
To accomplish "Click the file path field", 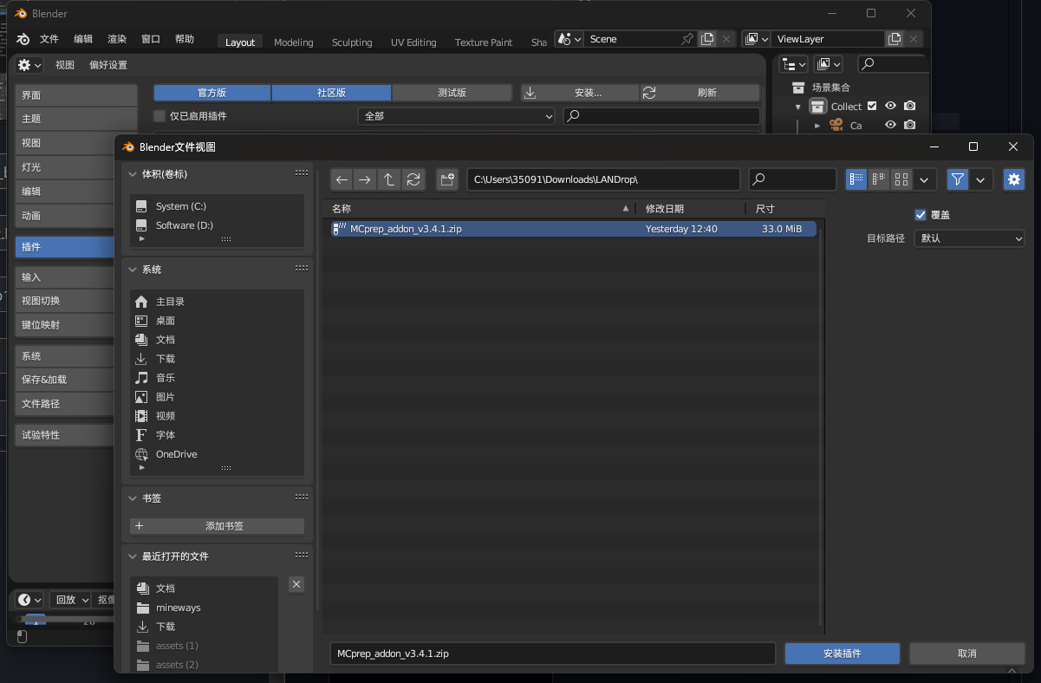I will coord(603,179).
